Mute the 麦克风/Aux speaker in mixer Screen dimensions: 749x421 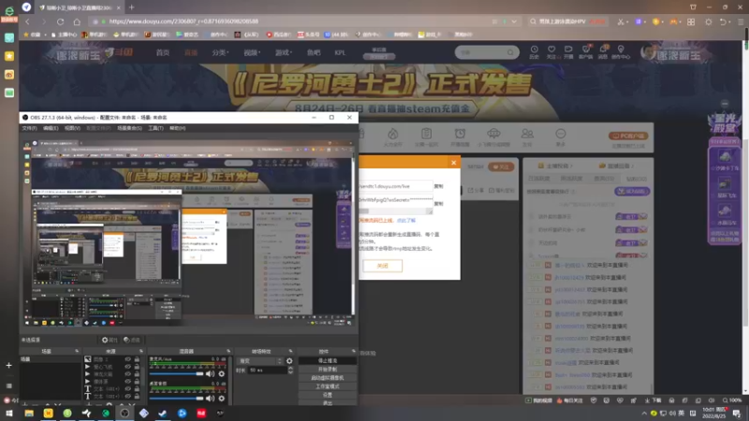coord(210,373)
